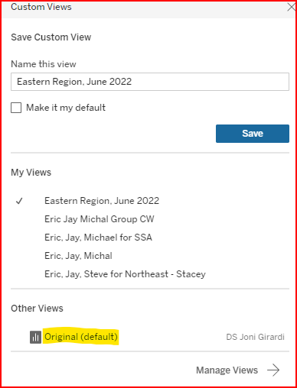Click the arrow icon next to Manage Views

click(273, 370)
